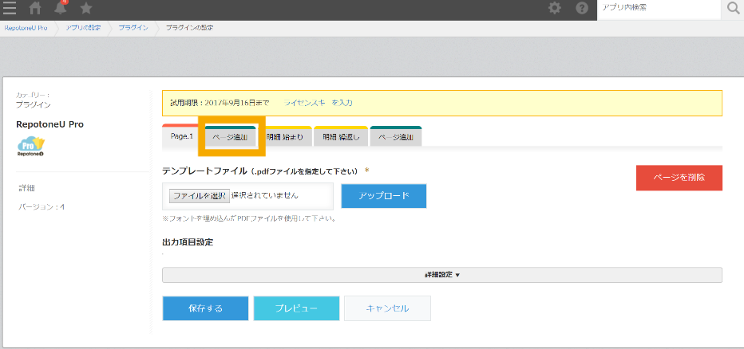
Task: Open the settings gear icon
Action: click(554, 8)
